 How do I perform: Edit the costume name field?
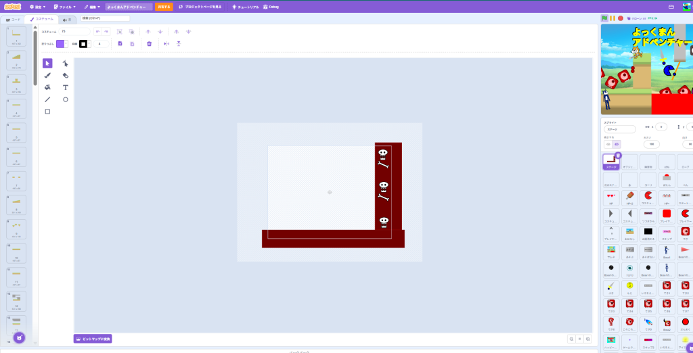pos(74,31)
